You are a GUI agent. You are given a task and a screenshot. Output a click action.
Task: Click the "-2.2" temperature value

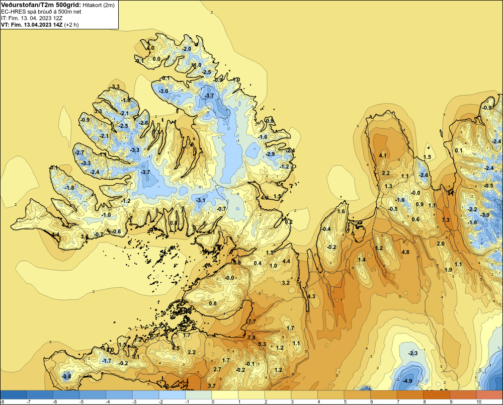(472, 210)
